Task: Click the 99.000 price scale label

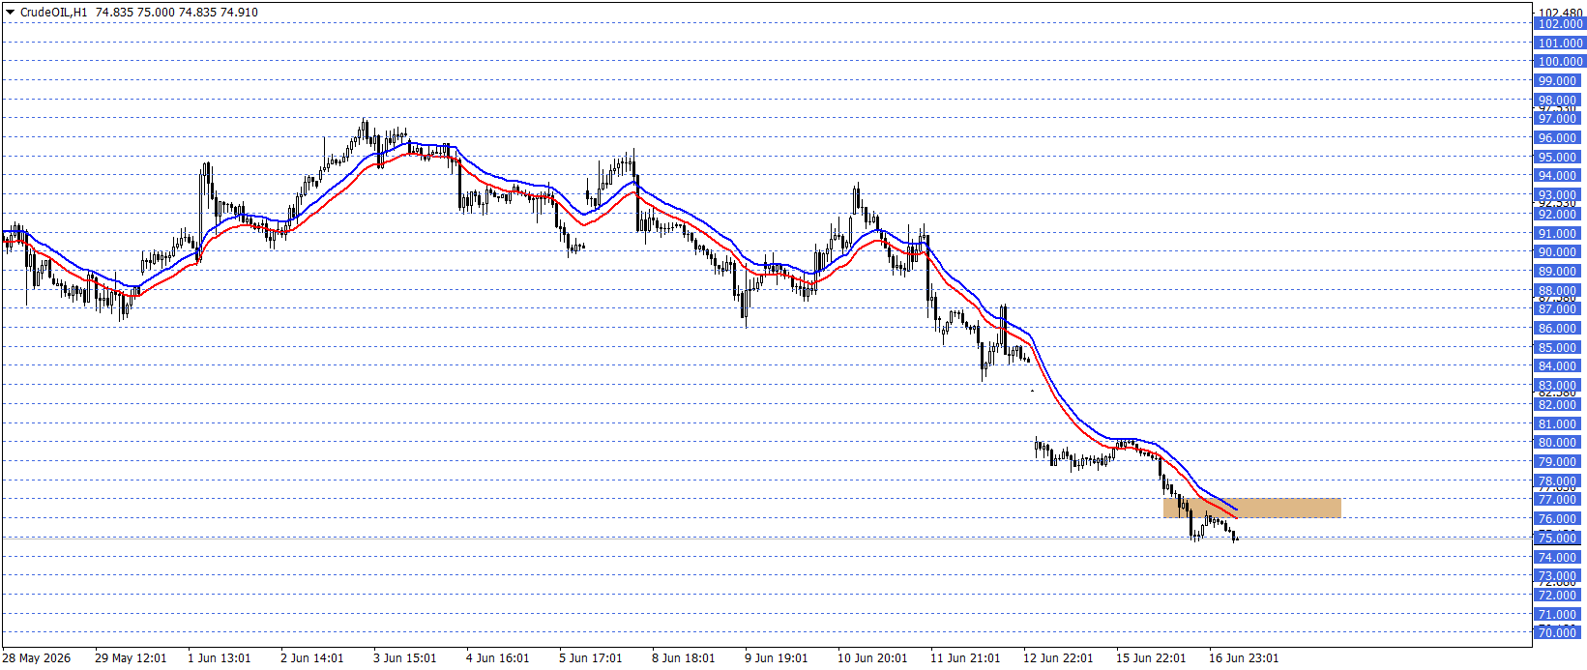Action: pyautogui.click(x=1560, y=81)
